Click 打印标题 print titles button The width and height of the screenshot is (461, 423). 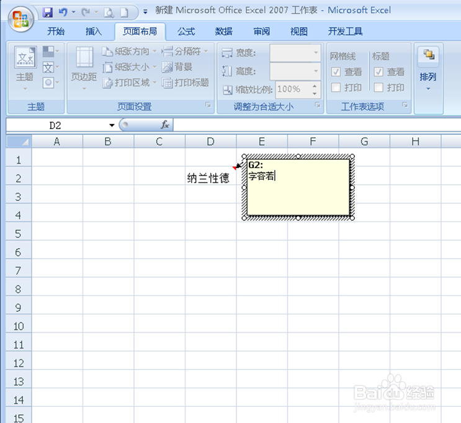[186, 82]
